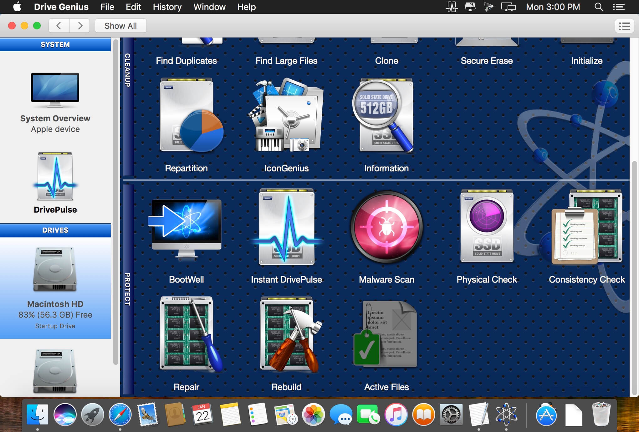Open Finder from the Dock

(38, 414)
